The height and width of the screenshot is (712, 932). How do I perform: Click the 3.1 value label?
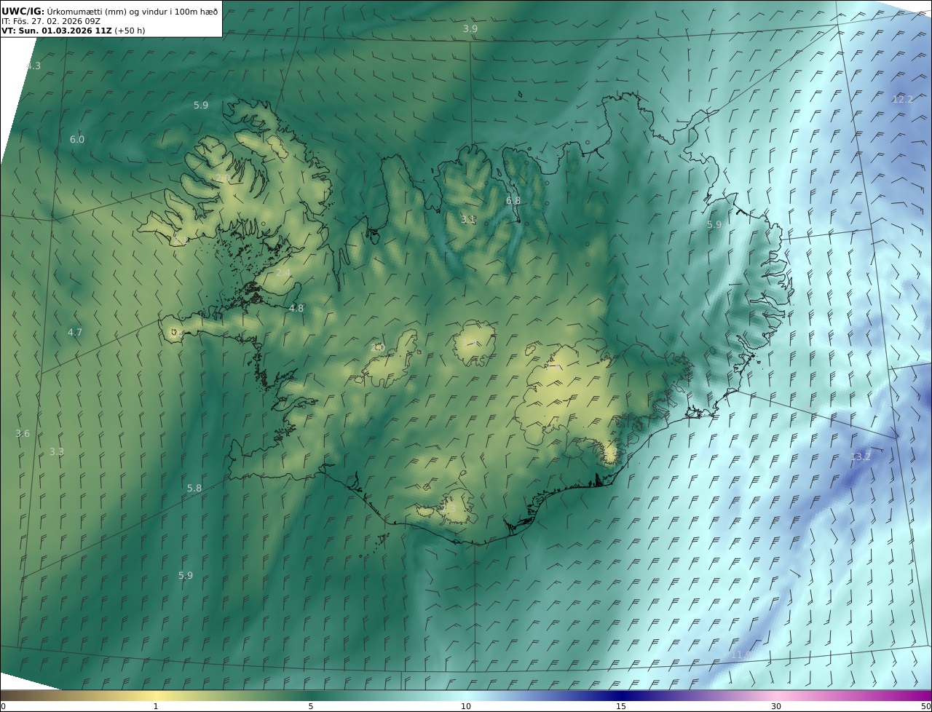(x=468, y=220)
